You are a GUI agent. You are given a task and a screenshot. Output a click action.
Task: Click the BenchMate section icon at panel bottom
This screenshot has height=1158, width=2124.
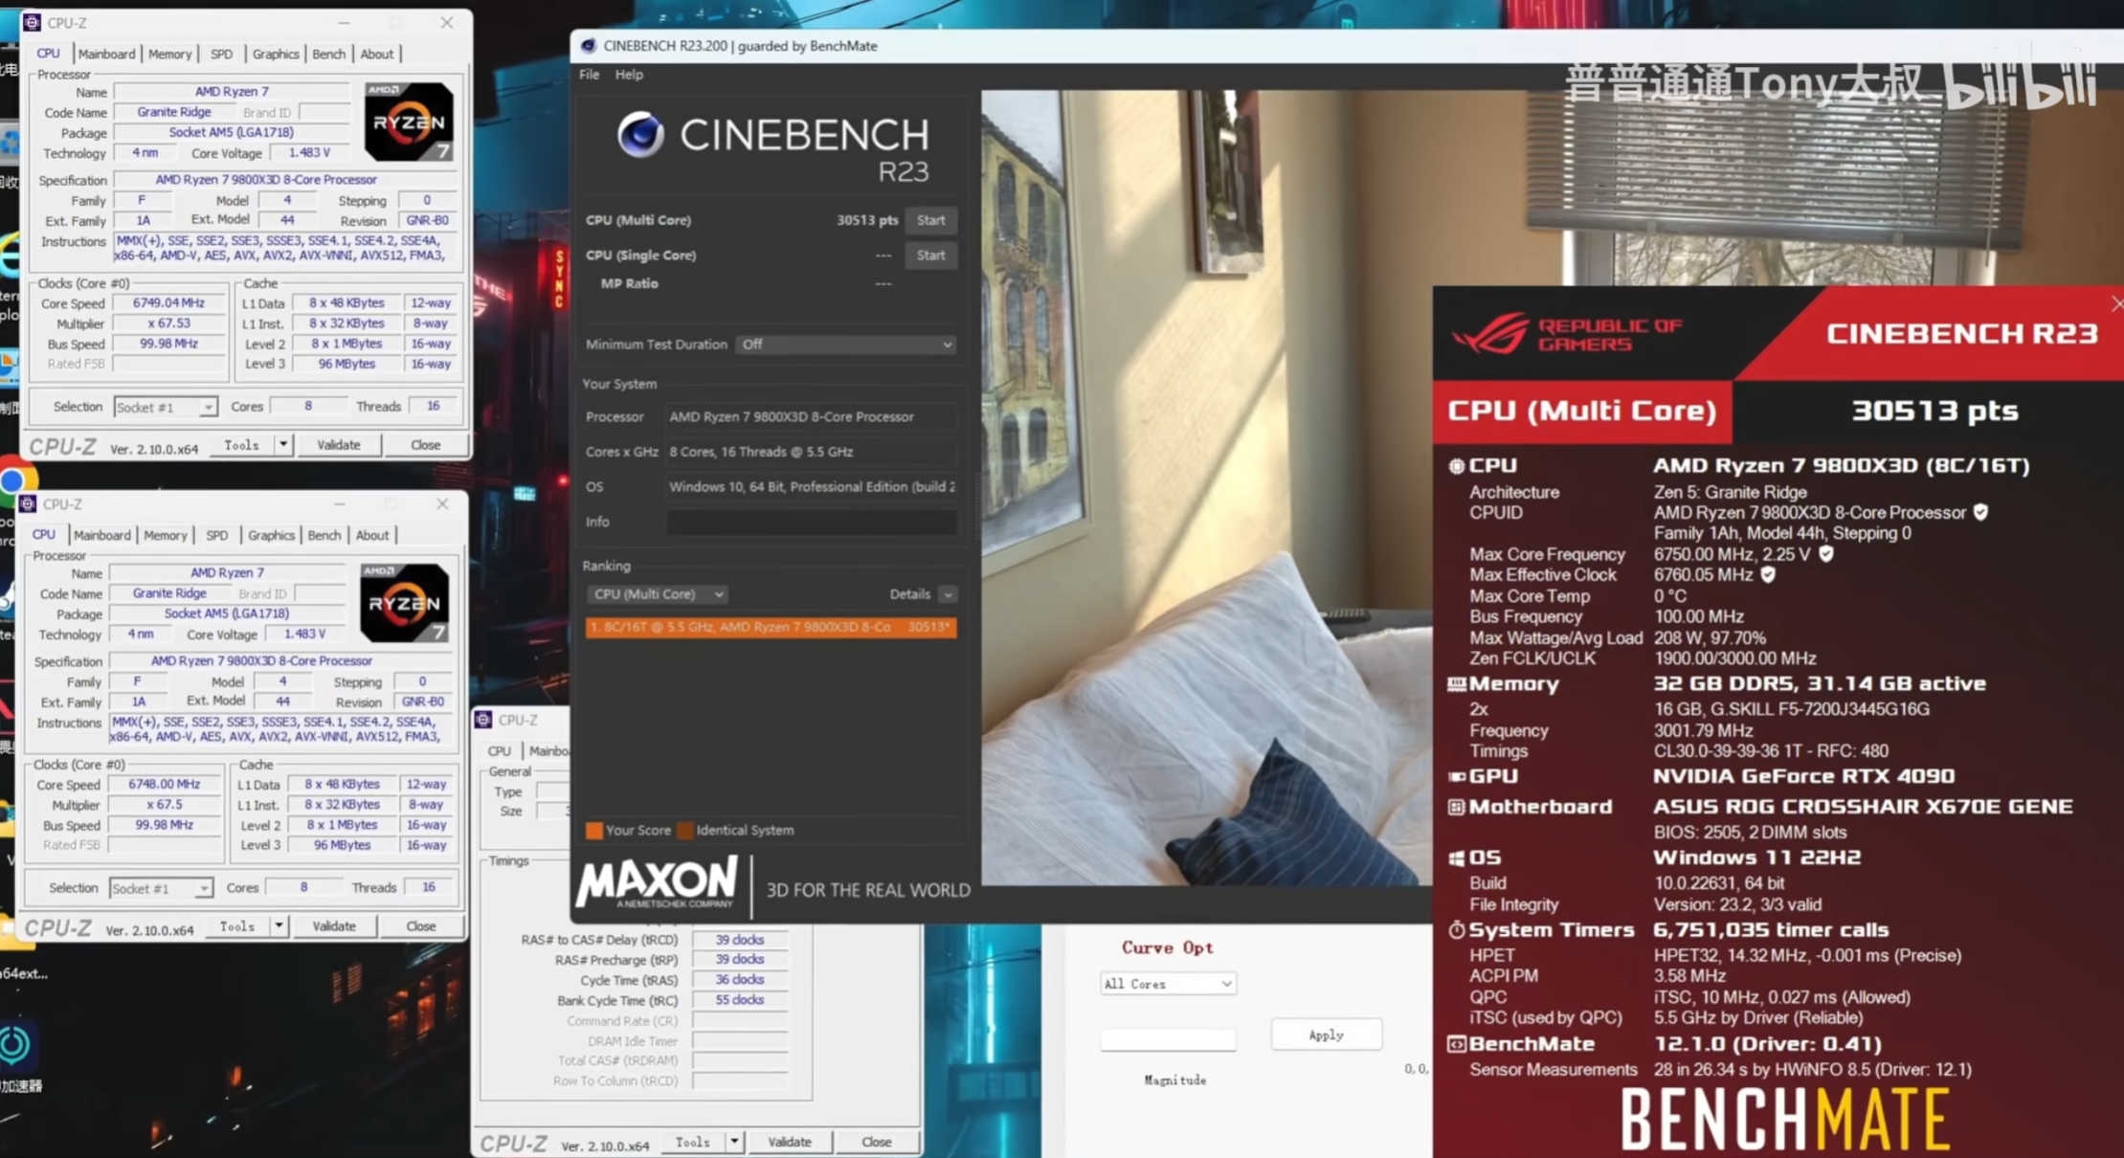[x=1456, y=1044]
